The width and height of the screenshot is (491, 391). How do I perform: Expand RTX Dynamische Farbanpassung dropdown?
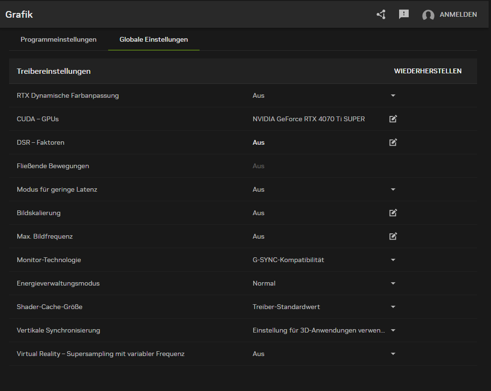tap(393, 96)
